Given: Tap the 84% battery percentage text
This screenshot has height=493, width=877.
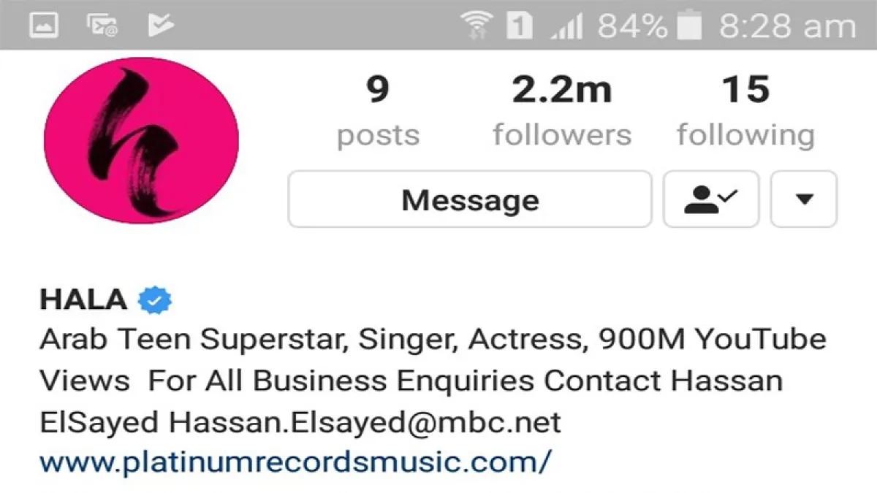Looking at the screenshot, I should point(632,26).
